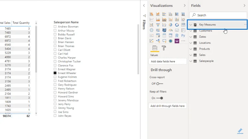Select the stacked area chart visual
The height and width of the screenshot is (139, 248).
coord(164,20)
